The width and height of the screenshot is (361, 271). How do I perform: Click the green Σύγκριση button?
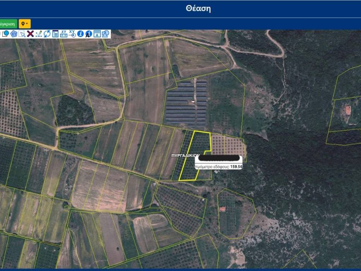8,24
